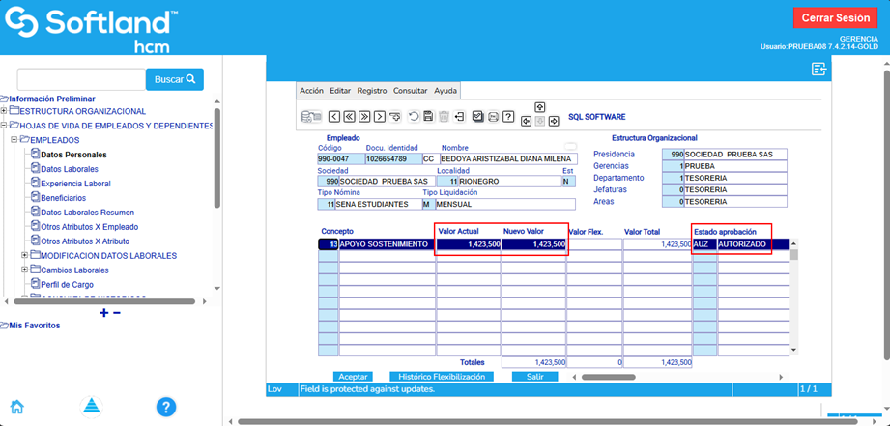Click the blue help circle icon
The width and height of the screenshot is (890, 426).
click(x=165, y=407)
